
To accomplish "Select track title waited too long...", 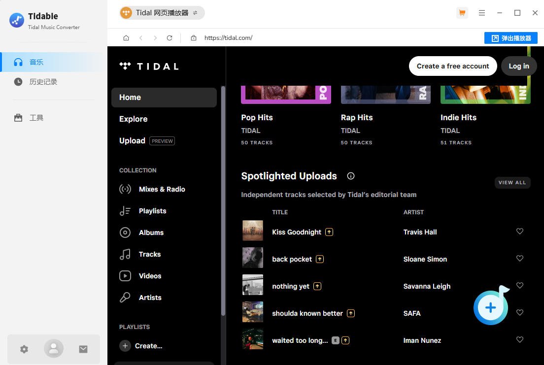I will (x=300, y=340).
